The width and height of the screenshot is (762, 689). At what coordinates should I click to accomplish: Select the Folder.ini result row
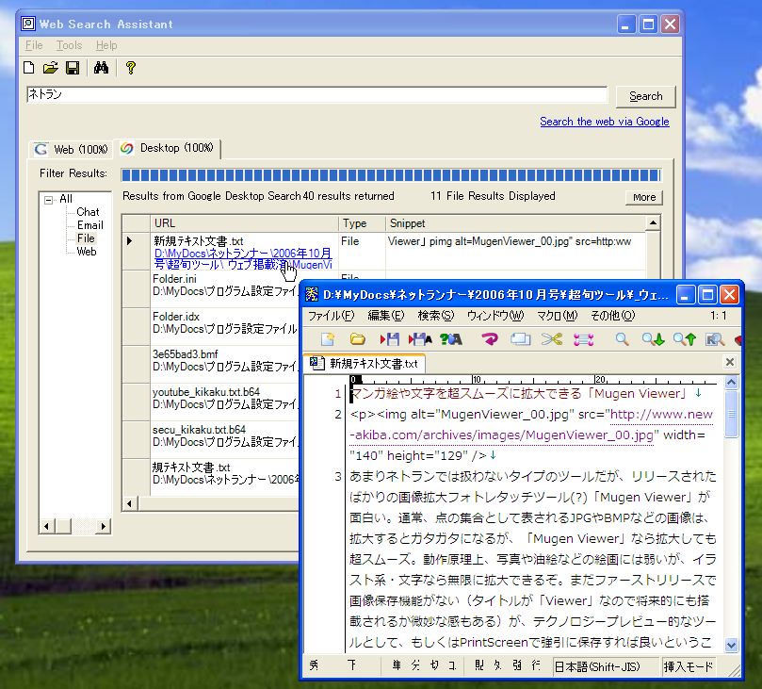(x=211, y=288)
